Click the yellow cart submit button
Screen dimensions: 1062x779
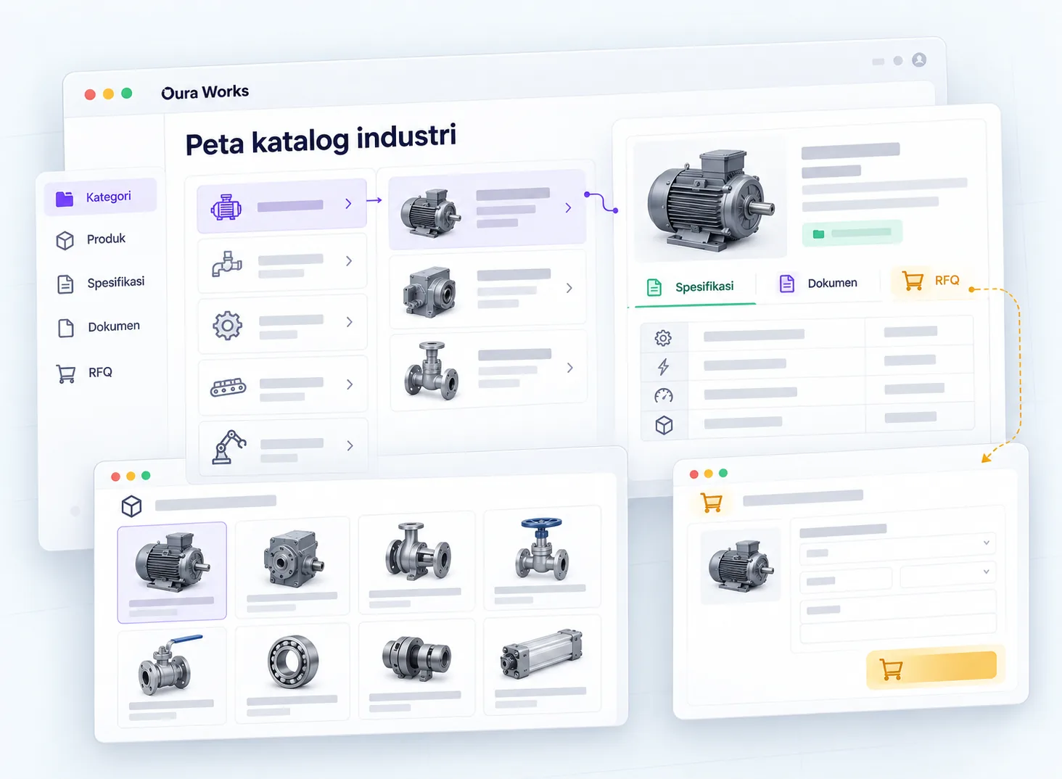[931, 669]
